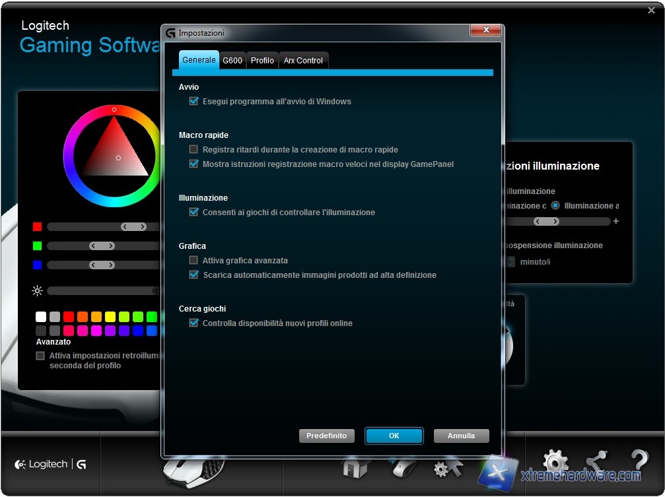The width and height of the screenshot is (665, 497).
Task: Select the Illuminazione radio button on right panel
Action: click(x=555, y=206)
